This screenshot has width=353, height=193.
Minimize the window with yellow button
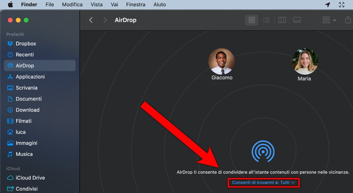[18, 20]
